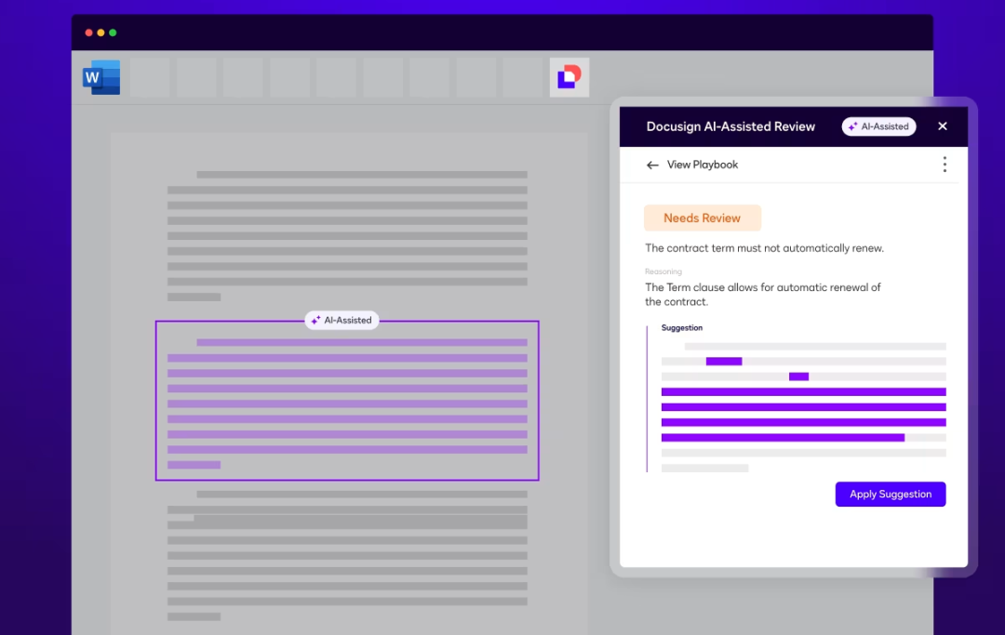Click the red window close dot
Screen dimensions: 1005x635
[x=89, y=33]
